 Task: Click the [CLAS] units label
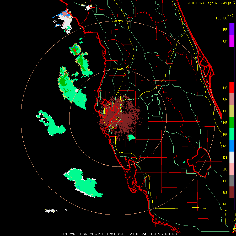pos(222,18)
